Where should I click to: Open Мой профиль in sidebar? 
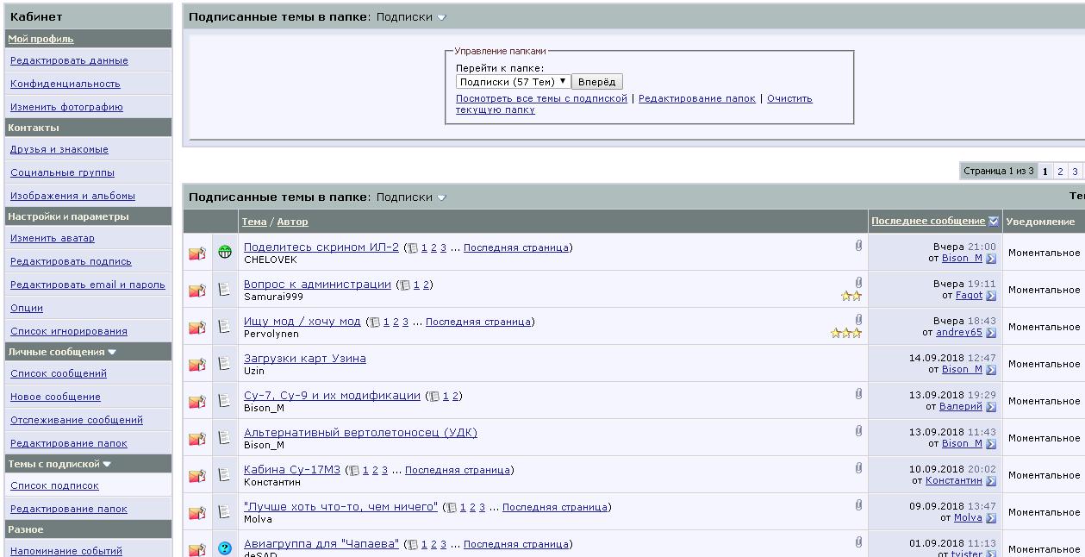click(41, 39)
